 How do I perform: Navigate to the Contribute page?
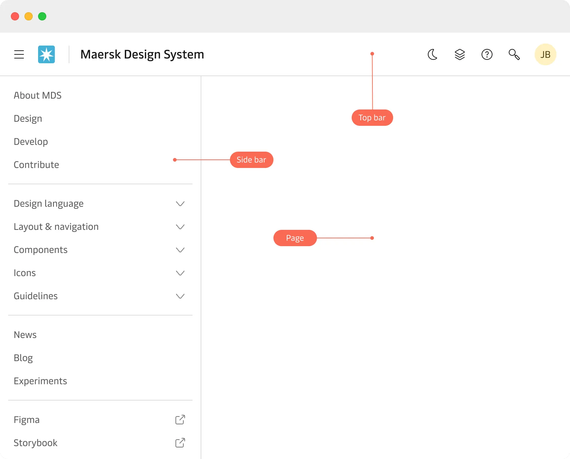(36, 165)
